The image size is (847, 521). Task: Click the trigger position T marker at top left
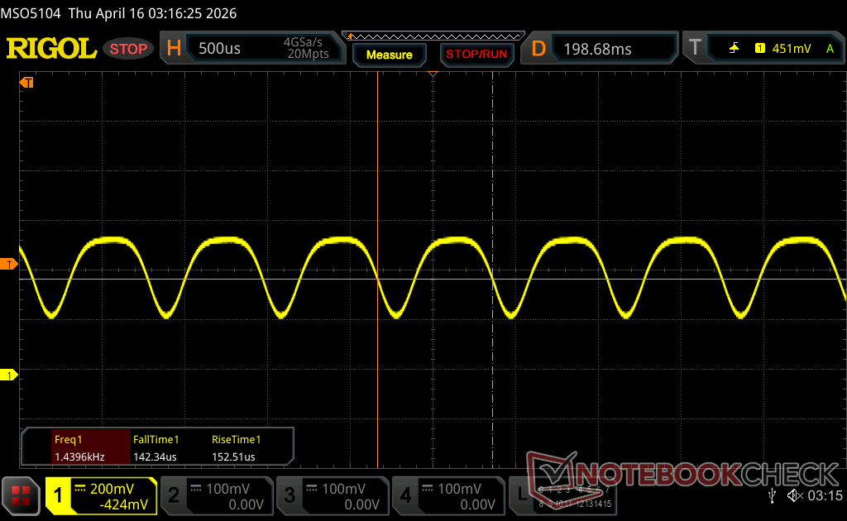[x=27, y=83]
